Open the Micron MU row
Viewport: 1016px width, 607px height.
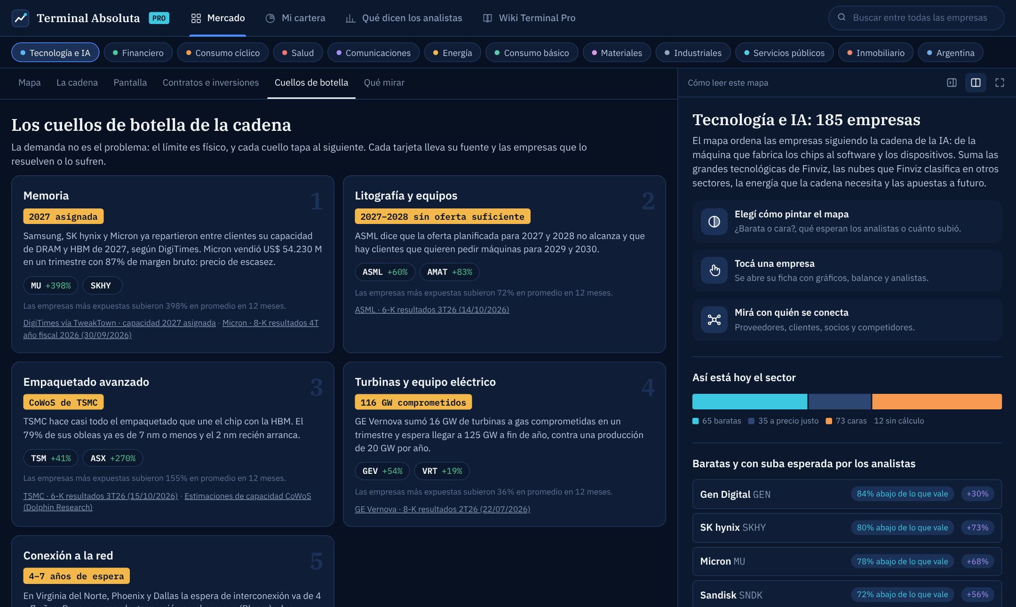tap(847, 561)
